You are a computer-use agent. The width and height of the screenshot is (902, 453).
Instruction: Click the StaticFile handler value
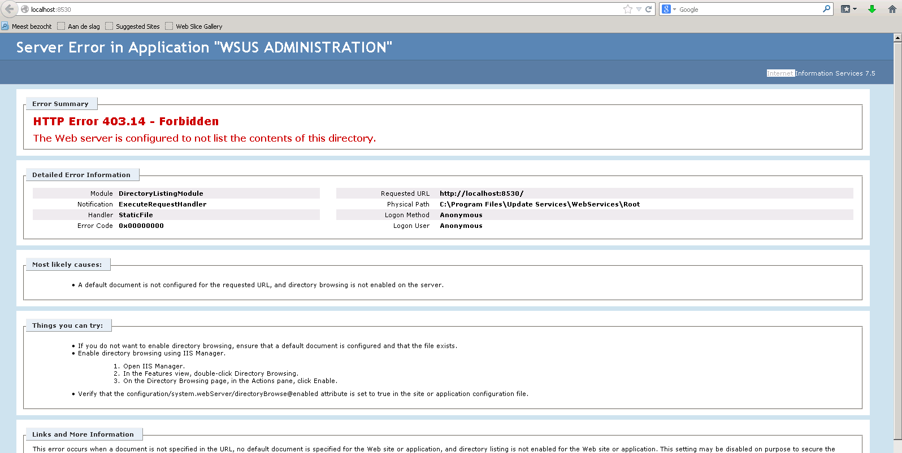click(x=136, y=215)
